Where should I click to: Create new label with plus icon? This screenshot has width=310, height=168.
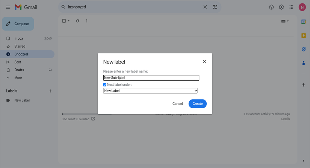point(50,91)
